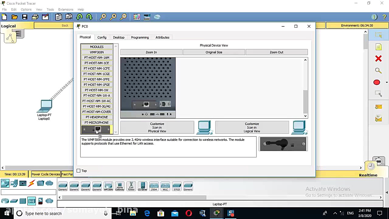Click the Power Cycle Devices button
Screen dimensions: 389x219
click(x=46, y=174)
